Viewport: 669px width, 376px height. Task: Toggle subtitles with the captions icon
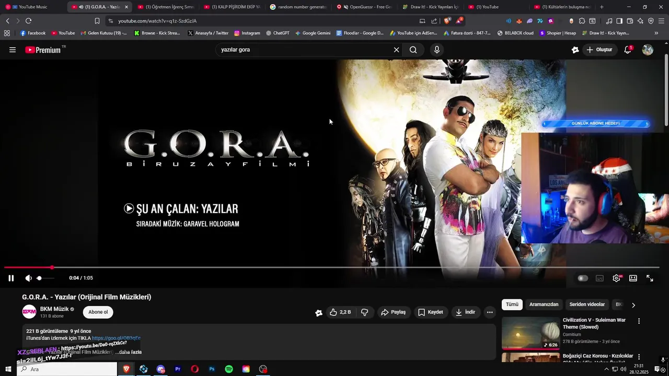pos(599,278)
